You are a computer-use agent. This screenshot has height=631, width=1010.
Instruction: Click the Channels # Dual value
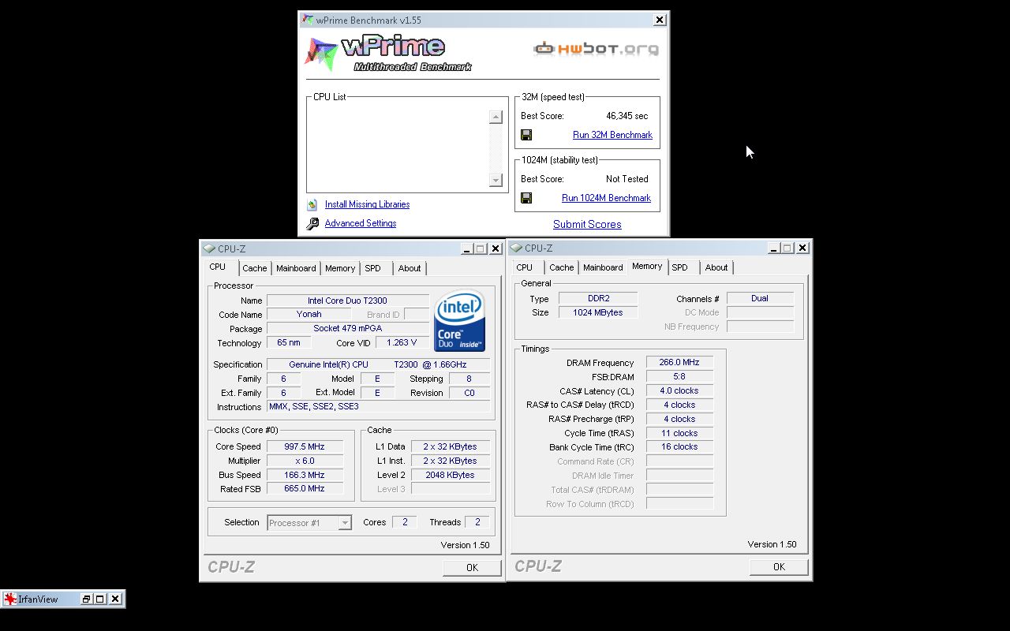760,298
